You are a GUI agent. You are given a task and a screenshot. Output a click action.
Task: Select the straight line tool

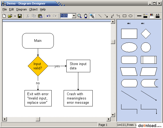click(x=100, y=16)
